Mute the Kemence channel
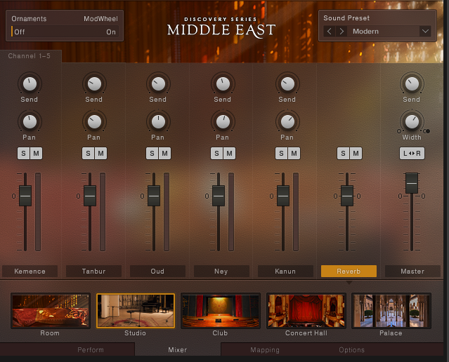Viewport: 449px width, 362px height. 36,153
